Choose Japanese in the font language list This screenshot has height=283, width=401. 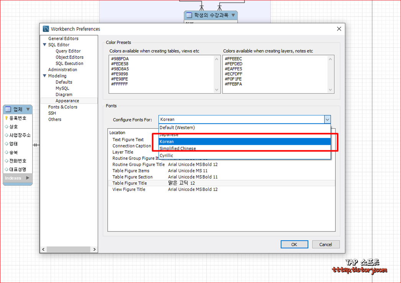pos(245,135)
